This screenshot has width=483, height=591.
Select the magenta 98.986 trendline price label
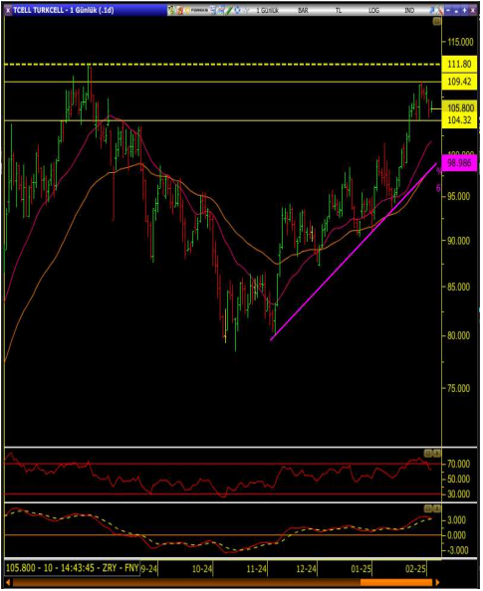point(459,163)
